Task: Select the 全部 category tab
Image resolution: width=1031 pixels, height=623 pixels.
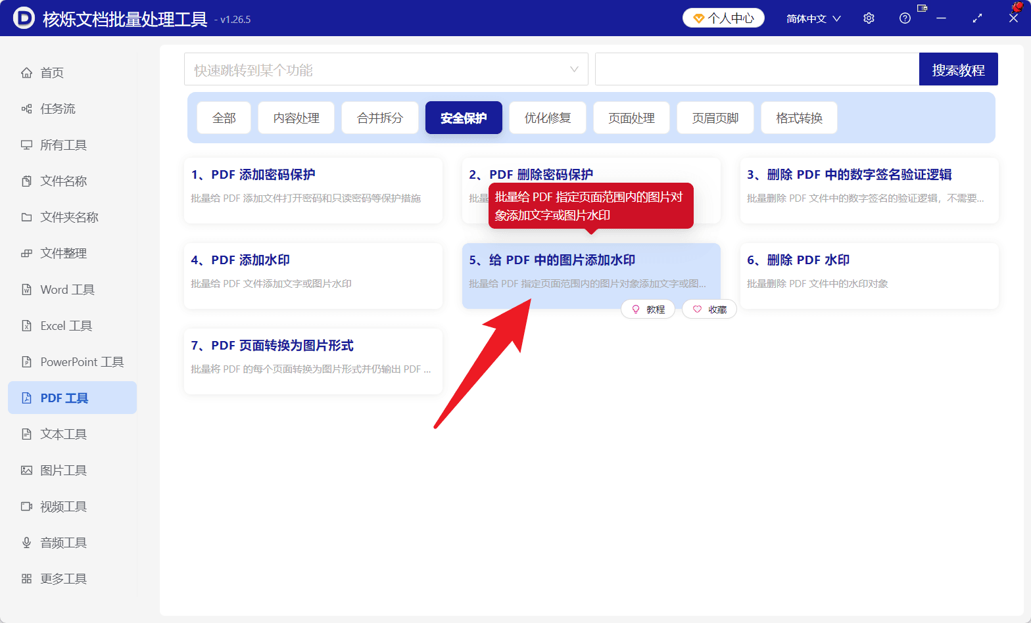Action: tap(224, 118)
